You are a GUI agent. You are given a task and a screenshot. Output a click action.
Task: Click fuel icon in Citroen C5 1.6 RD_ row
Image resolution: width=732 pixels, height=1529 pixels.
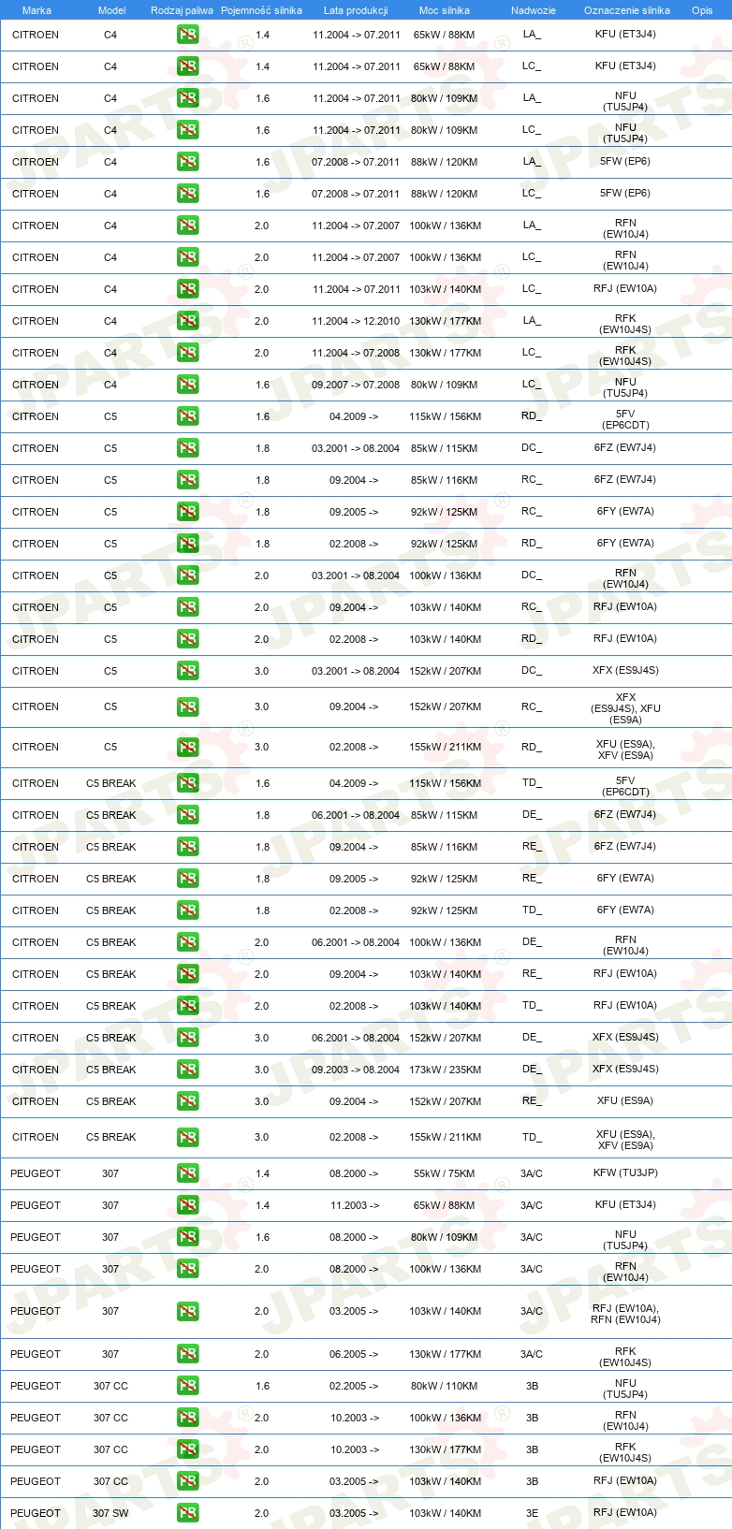coord(188,416)
